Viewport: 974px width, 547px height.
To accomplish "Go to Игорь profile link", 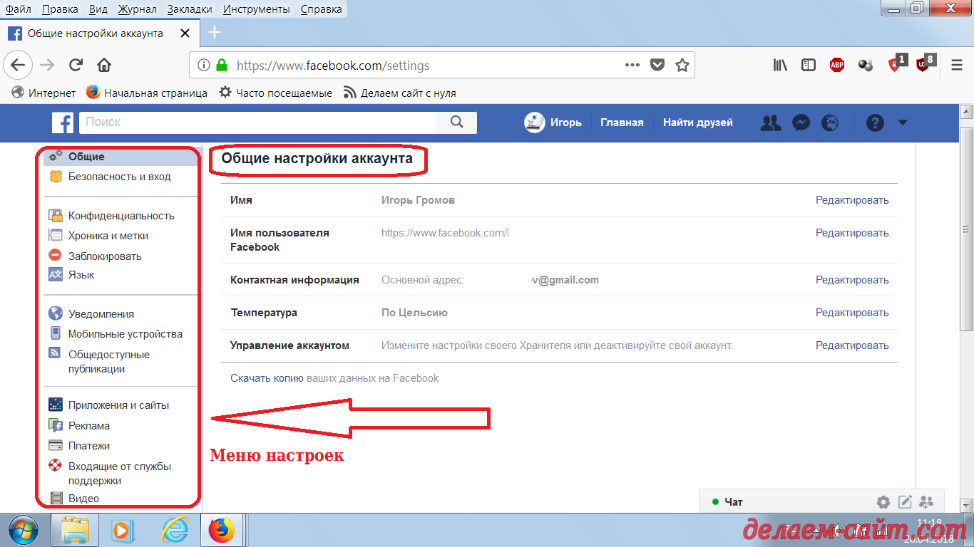I will (x=553, y=123).
